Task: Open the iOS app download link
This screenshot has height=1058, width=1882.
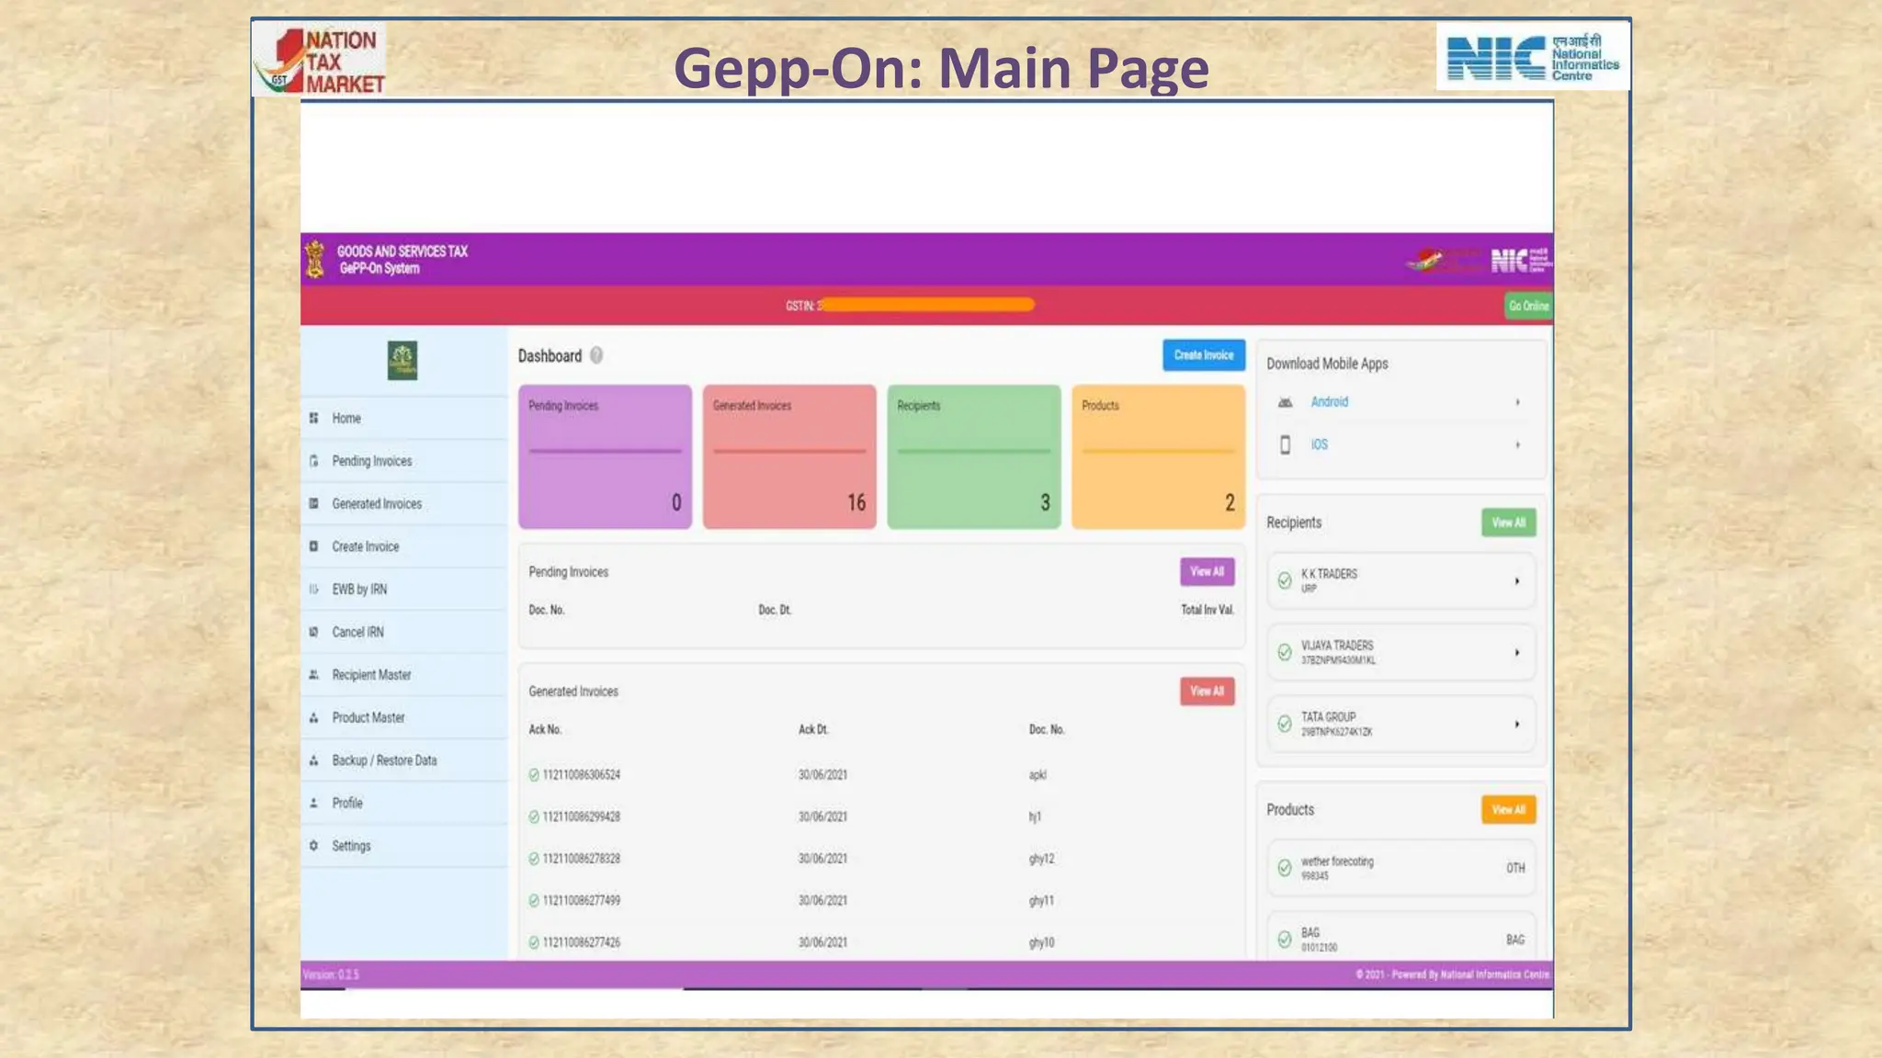Action: click(x=1320, y=445)
